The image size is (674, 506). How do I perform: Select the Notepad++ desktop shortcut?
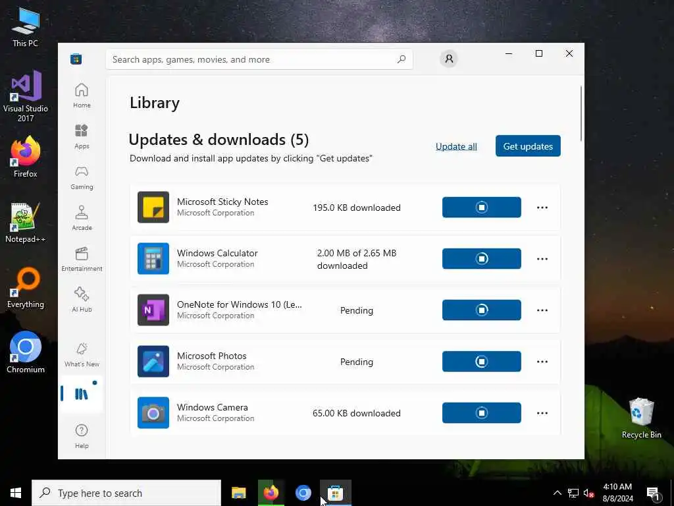(x=26, y=223)
